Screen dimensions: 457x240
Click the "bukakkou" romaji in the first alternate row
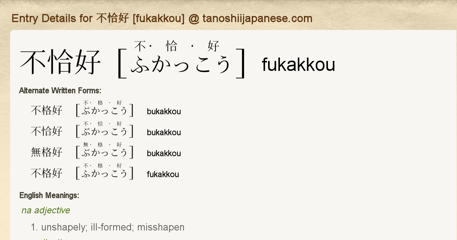[x=164, y=112]
